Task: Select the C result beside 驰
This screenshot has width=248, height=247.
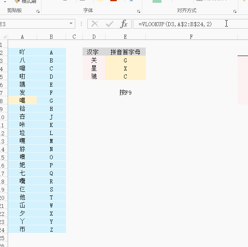Action: [x=125, y=76]
